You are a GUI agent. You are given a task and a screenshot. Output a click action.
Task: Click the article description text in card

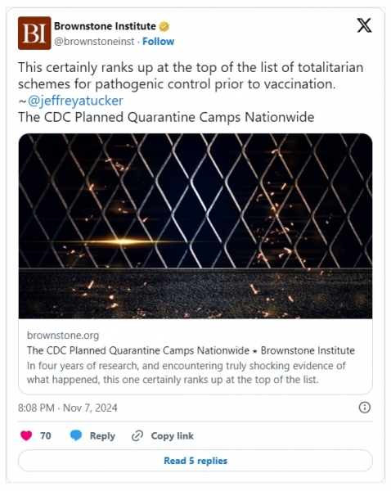tap(187, 372)
